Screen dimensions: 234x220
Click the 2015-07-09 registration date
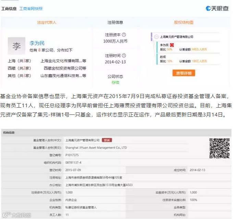73,170
